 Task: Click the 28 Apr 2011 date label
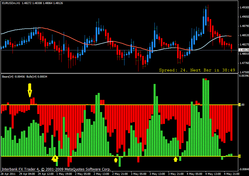(x=8, y=174)
